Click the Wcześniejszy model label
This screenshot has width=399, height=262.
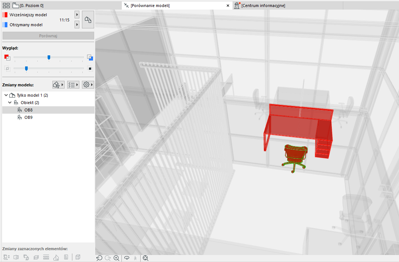pos(28,15)
